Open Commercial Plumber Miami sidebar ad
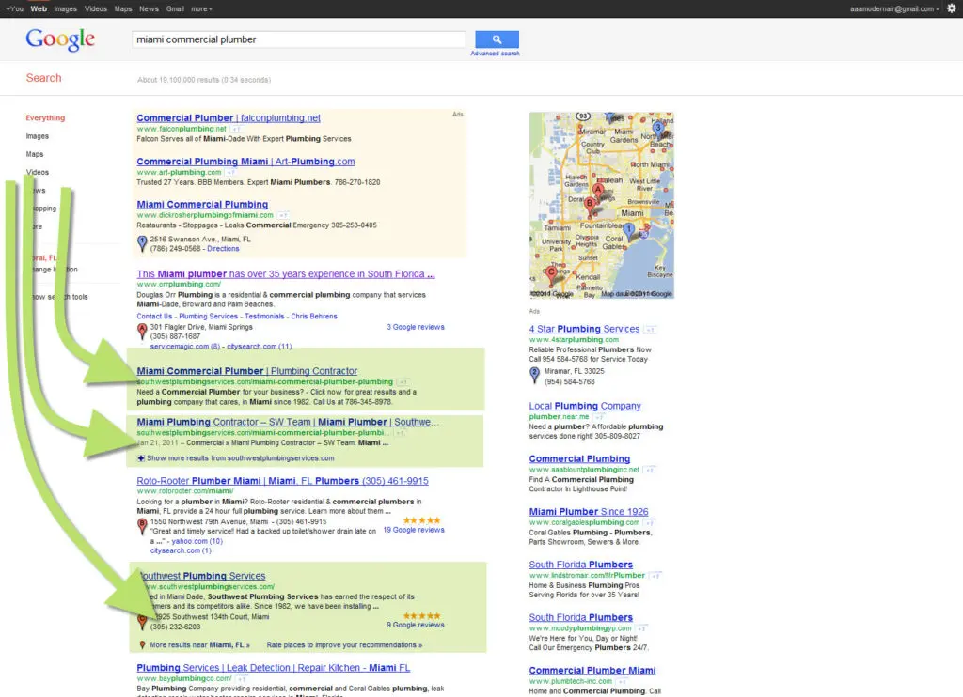The width and height of the screenshot is (963, 697). coord(592,670)
